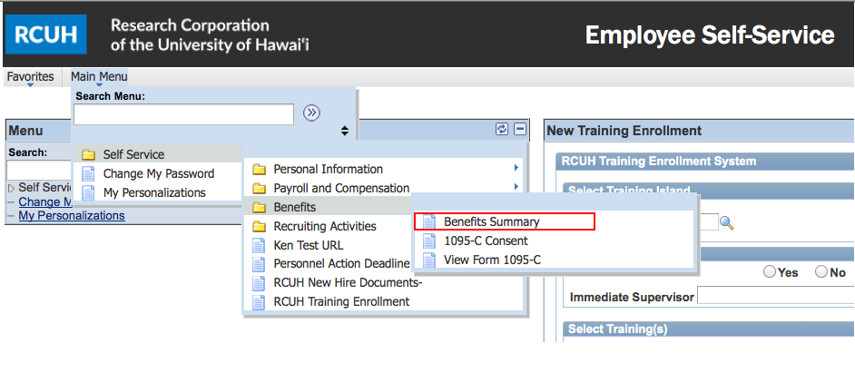Expand the Self Service tree triangle
855x383 pixels.
click(x=12, y=188)
